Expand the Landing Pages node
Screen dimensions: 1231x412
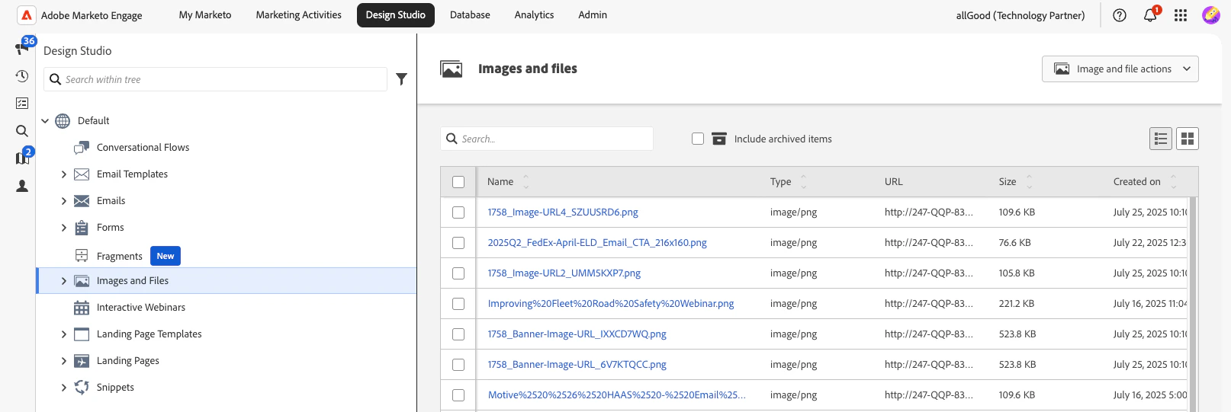pyautogui.click(x=64, y=361)
